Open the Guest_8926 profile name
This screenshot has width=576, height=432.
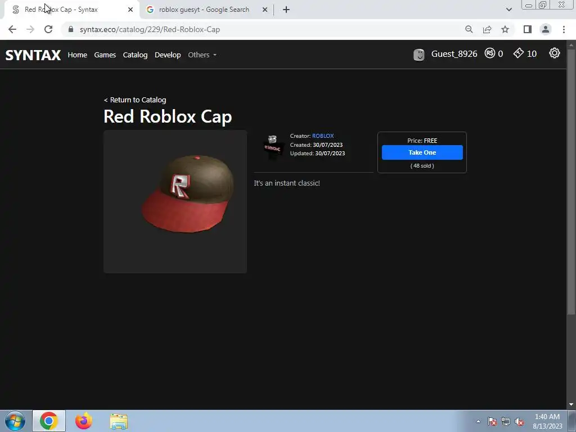tap(454, 54)
